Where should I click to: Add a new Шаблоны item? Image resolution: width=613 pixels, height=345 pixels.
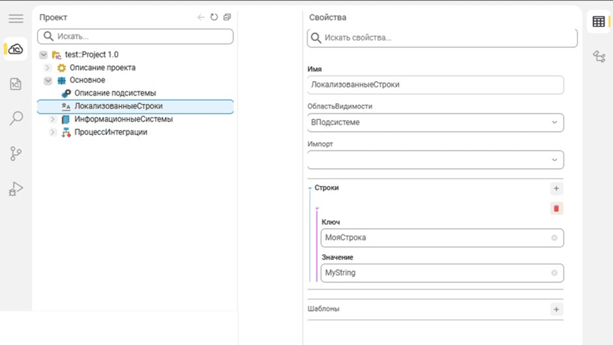pos(556,309)
